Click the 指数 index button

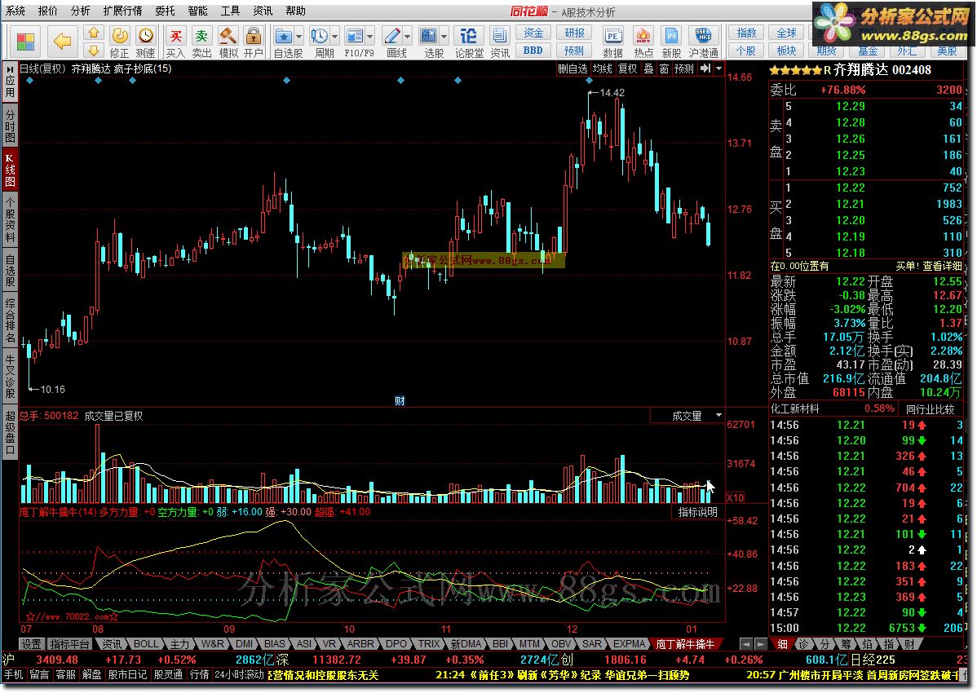coord(746,33)
